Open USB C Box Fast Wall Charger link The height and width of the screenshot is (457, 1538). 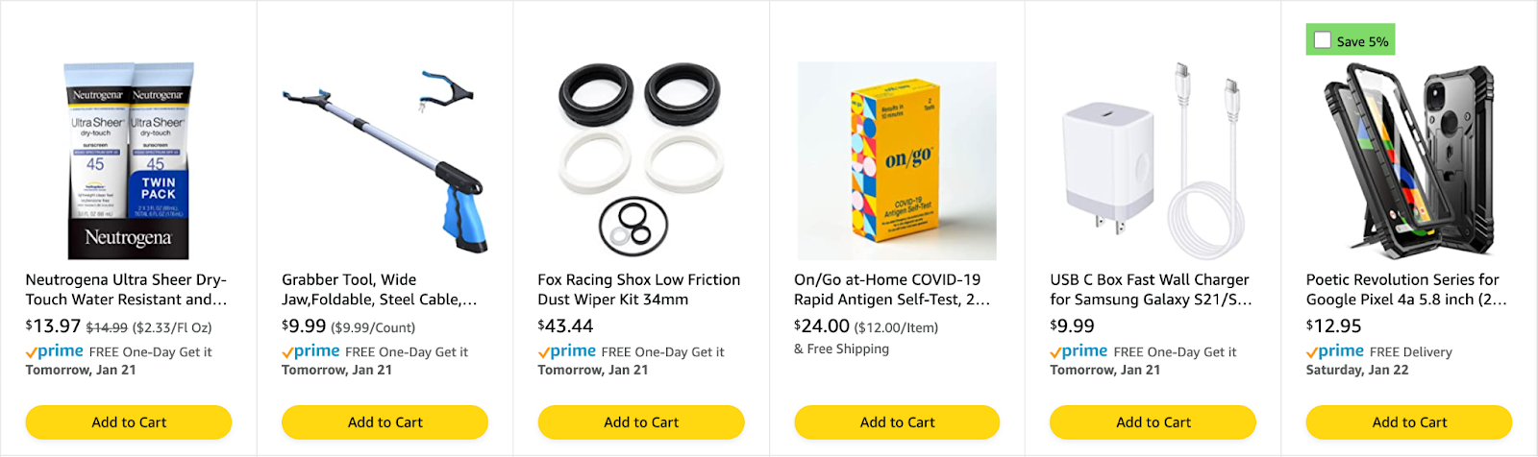point(1151,289)
